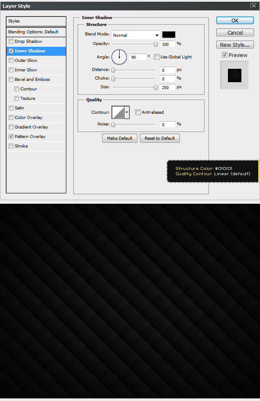The image size is (260, 401).
Task: Select the Drop Shadow style row
Action: [x=36, y=42]
